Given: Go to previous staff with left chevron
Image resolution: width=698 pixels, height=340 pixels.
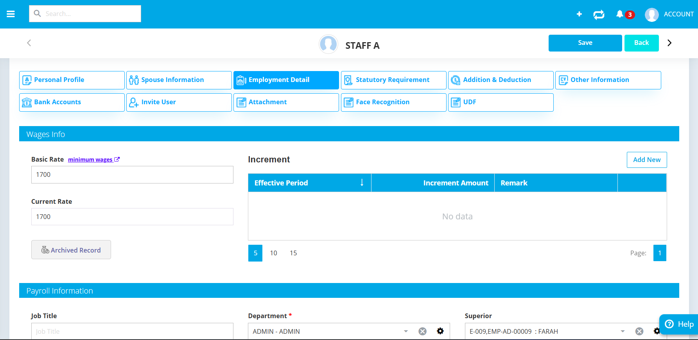Looking at the screenshot, I should pyautogui.click(x=29, y=43).
